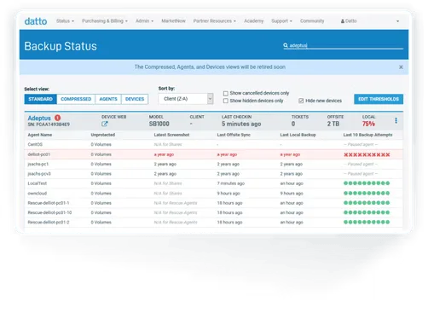Click the SB1000 model value
This screenshot has width=428, height=313.
159,124
